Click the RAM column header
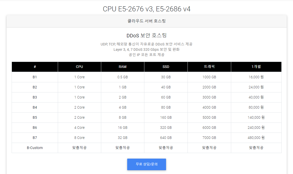The width and height of the screenshot is (293, 174). pos(122,67)
